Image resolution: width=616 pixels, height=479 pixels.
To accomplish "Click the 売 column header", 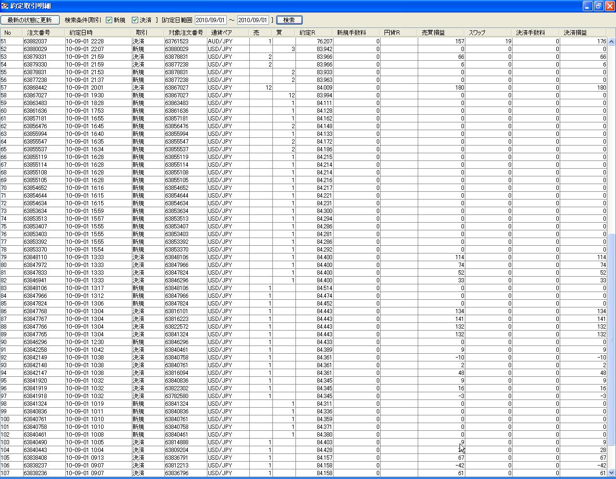I will point(261,33).
